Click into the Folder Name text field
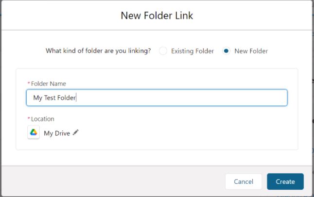The width and height of the screenshot is (314, 197). [x=157, y=98]
